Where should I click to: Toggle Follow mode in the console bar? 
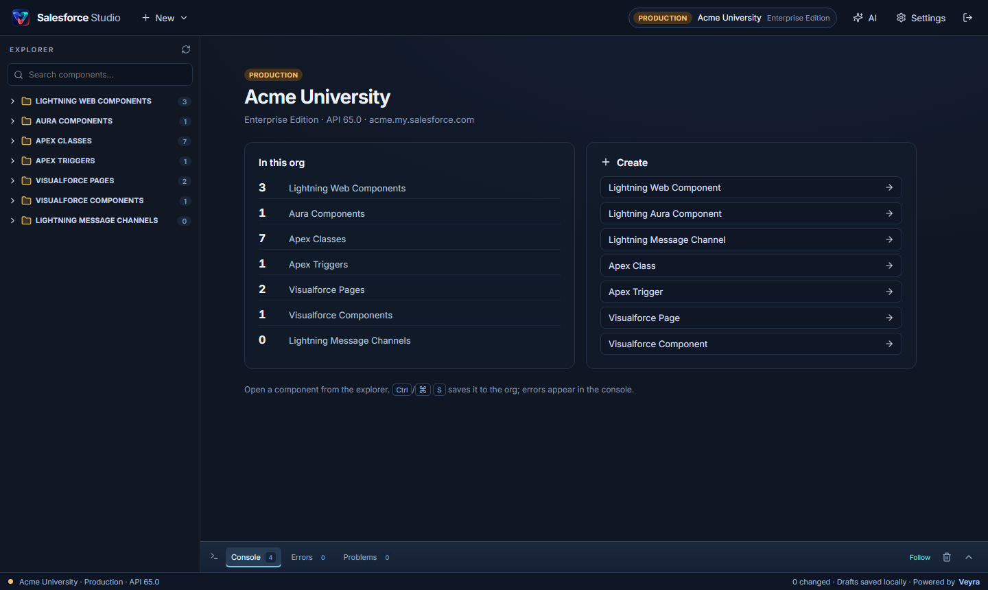coord(919,557)
